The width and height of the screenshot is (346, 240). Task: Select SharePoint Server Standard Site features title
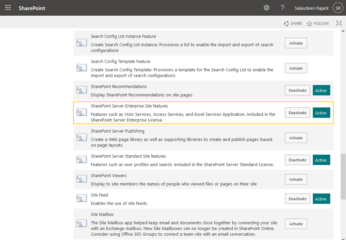[x=128, y=156]
